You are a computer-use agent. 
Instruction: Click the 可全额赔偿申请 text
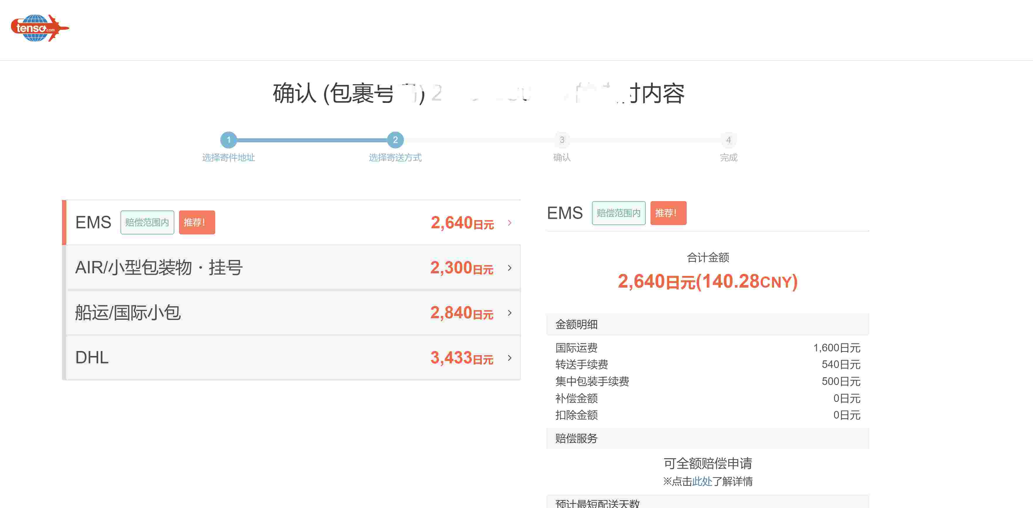point(708,463)
